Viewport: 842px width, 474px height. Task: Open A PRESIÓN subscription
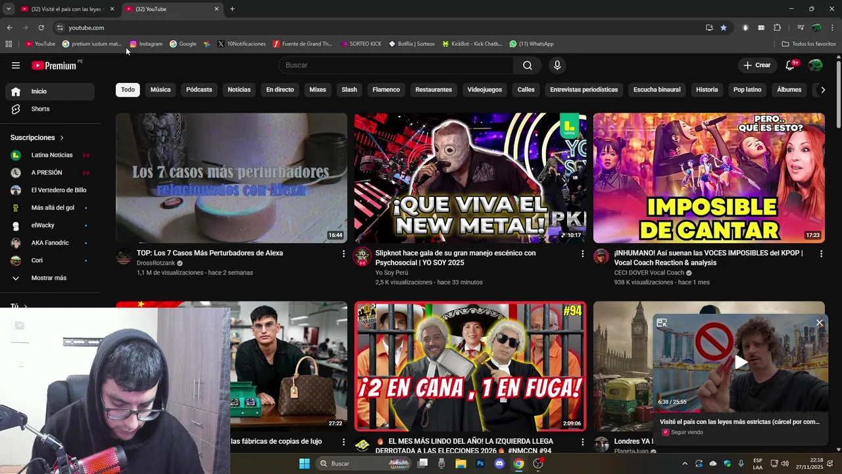click(50, 172)
